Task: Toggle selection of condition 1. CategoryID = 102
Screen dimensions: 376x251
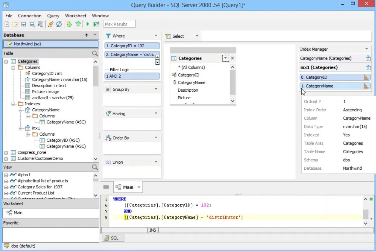Action: (x=132, y=46)
